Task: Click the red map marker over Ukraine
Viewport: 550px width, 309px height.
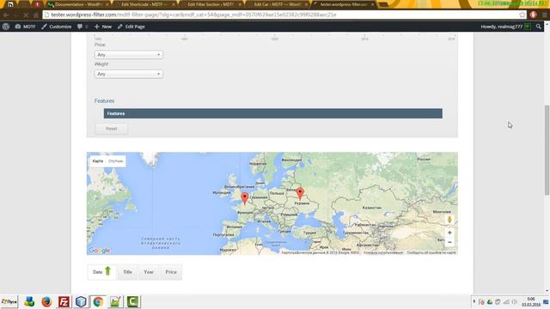Action: 300,193
